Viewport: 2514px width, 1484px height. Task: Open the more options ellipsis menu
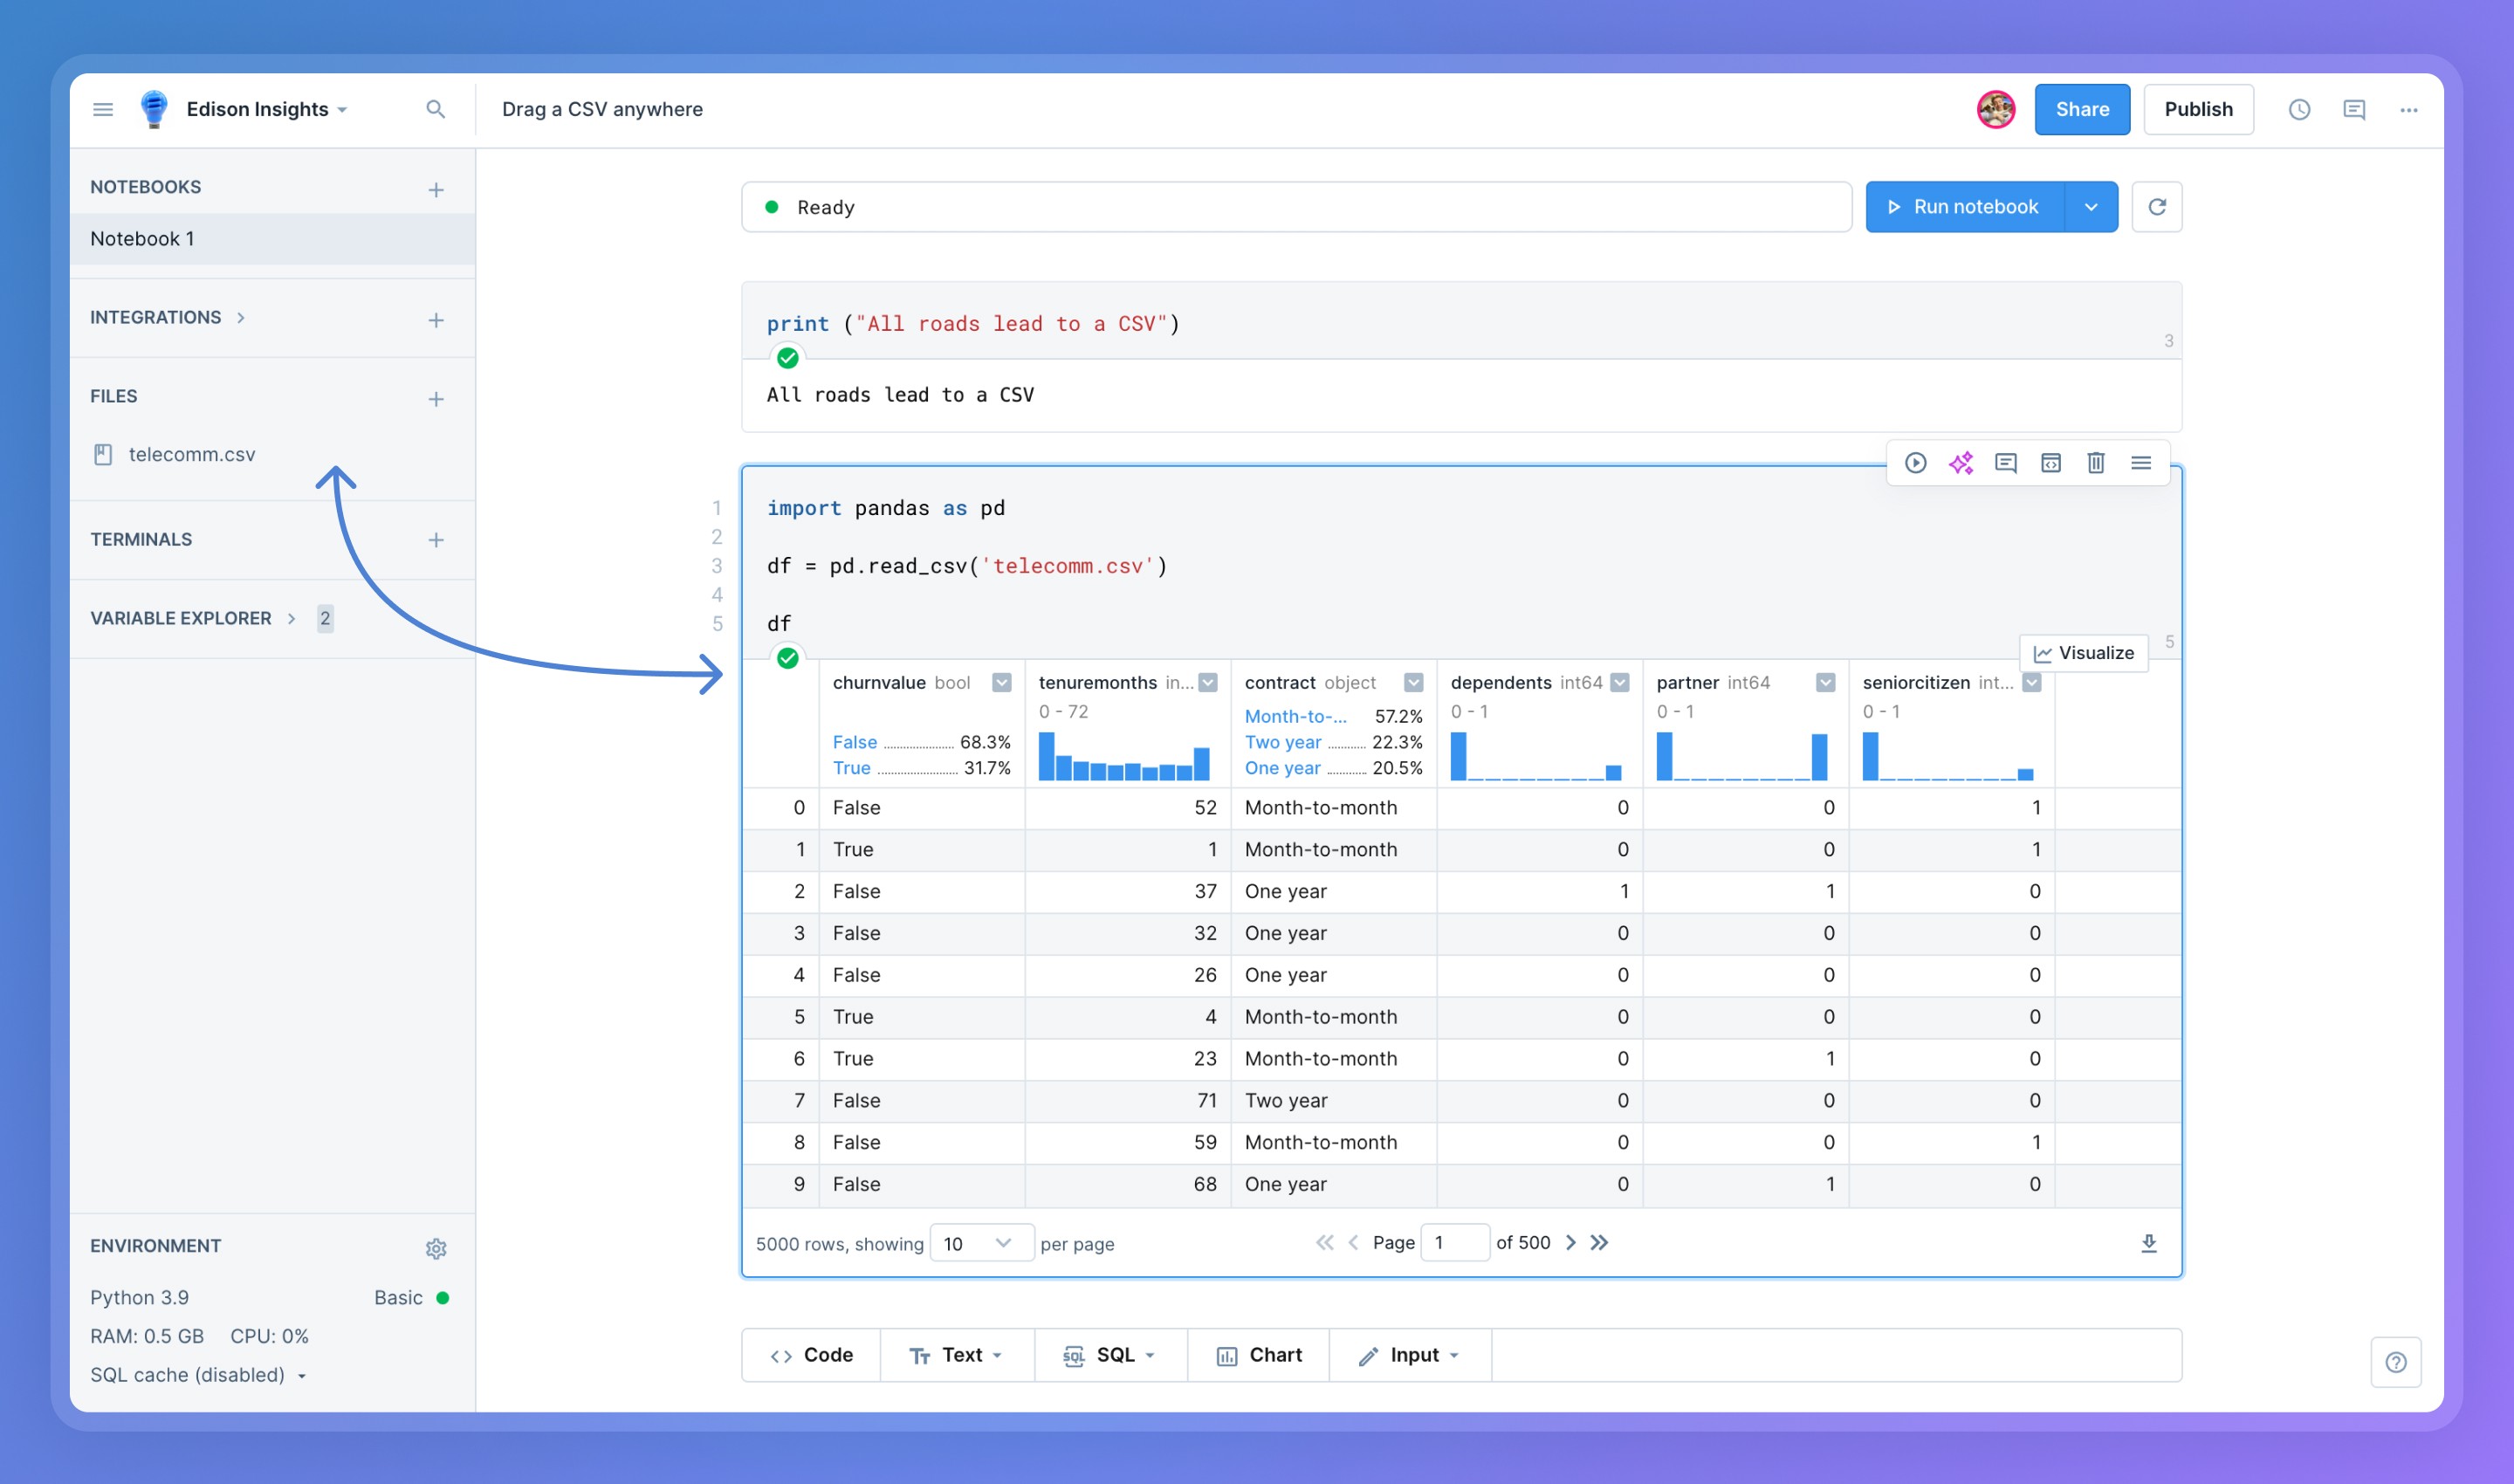click(2409, 109)
